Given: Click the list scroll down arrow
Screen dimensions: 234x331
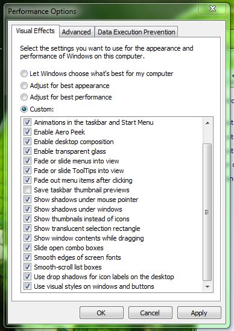Looking at the screenshot, I should point(207,286).
